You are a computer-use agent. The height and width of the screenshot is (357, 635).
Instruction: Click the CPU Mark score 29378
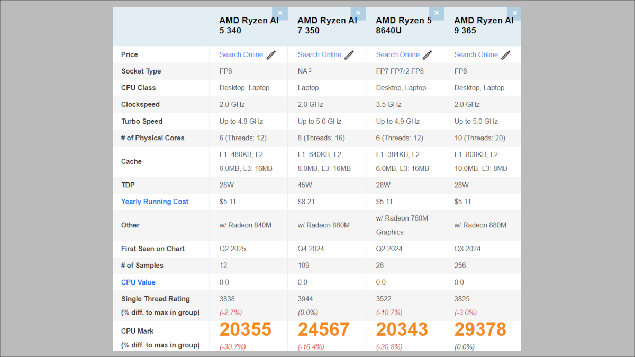tap(480, 329)
